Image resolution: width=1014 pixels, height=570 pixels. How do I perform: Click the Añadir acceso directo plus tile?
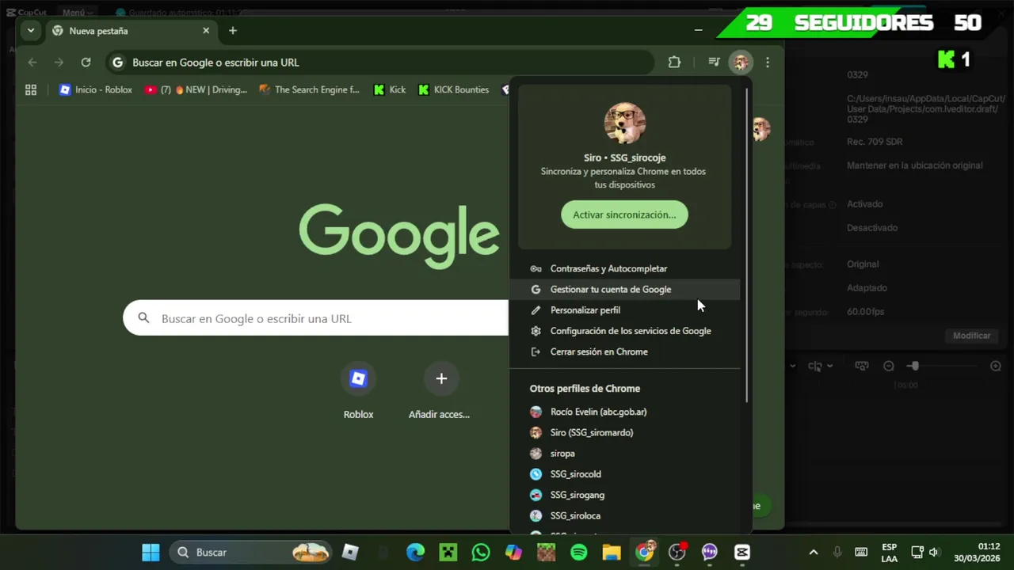point(441,390)
